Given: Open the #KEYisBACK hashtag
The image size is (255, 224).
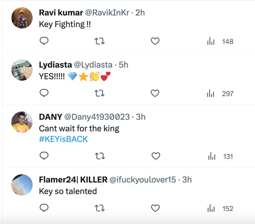Looking at the screenshot, I should [x=64, y=139].
